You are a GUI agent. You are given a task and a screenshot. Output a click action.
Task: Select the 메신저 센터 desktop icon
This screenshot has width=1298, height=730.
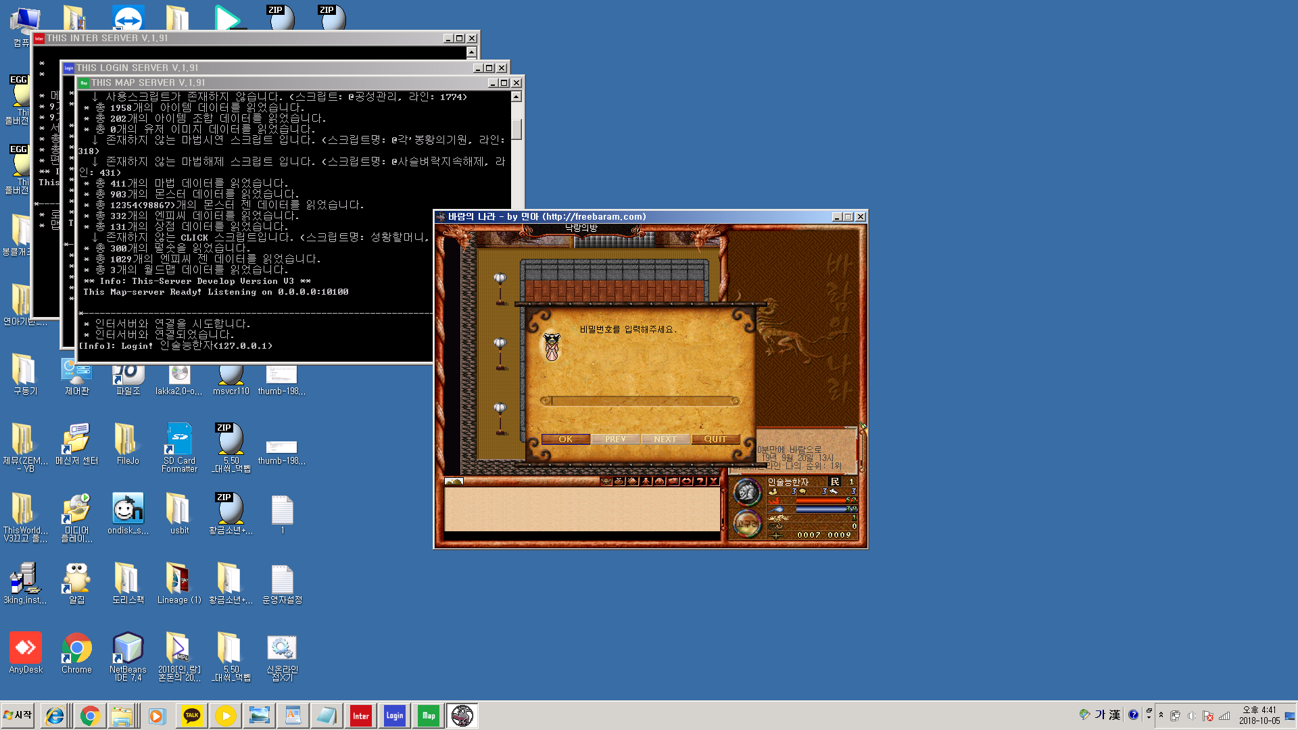76,444
